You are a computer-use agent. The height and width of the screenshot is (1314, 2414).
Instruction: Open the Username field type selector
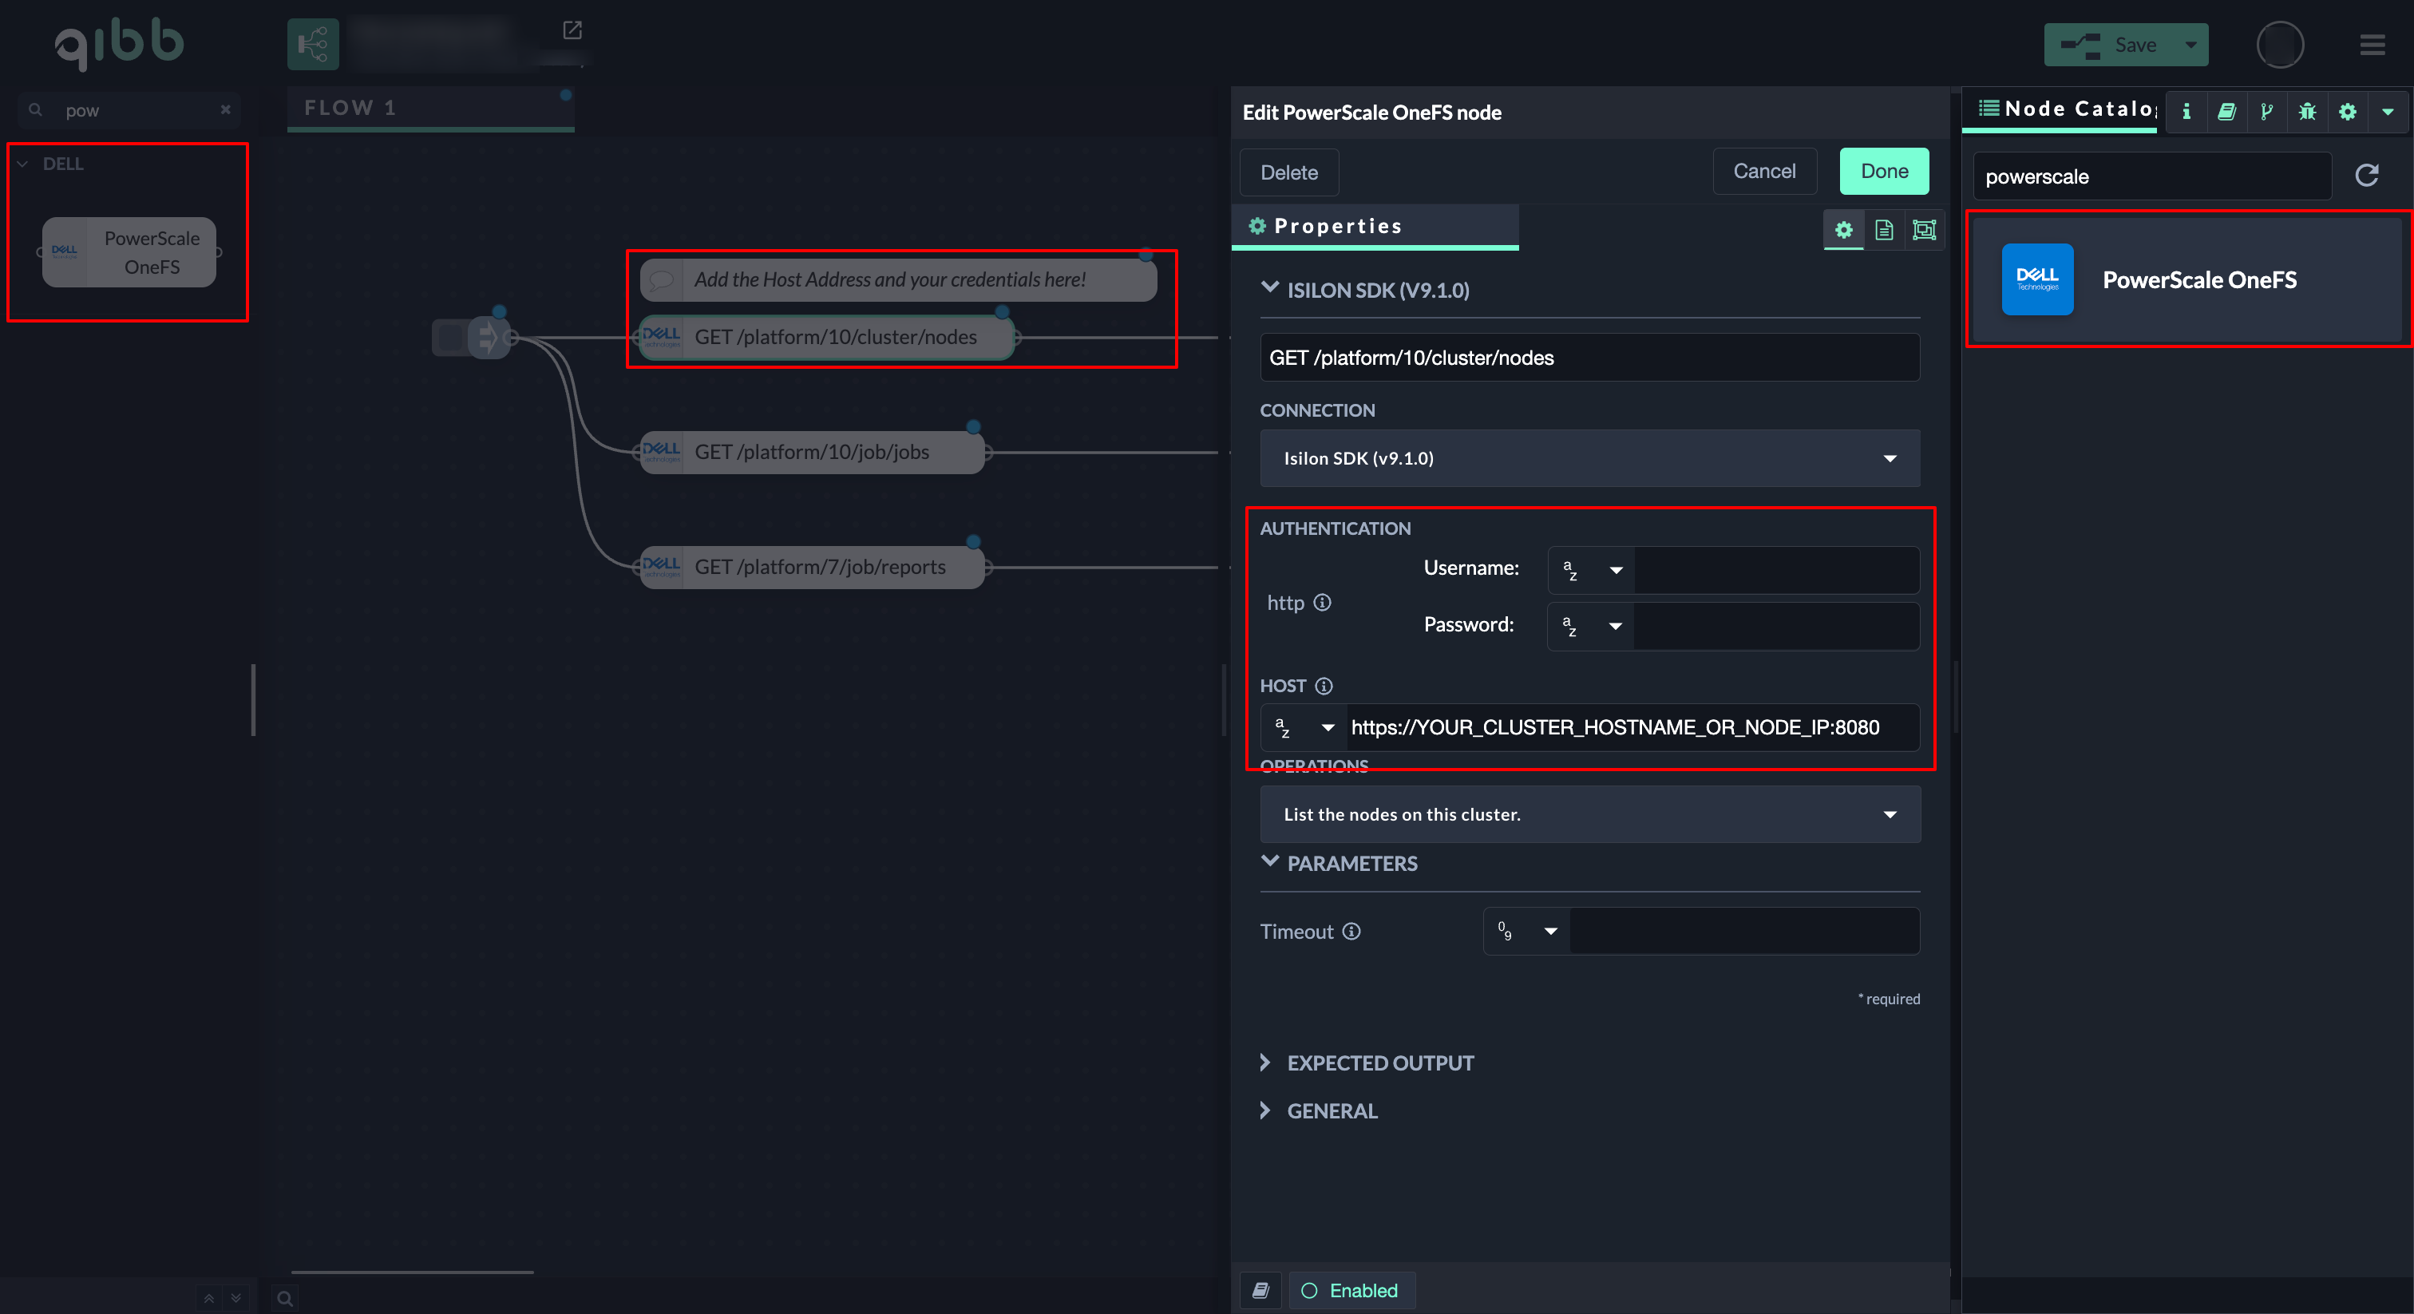point(1591,570)
